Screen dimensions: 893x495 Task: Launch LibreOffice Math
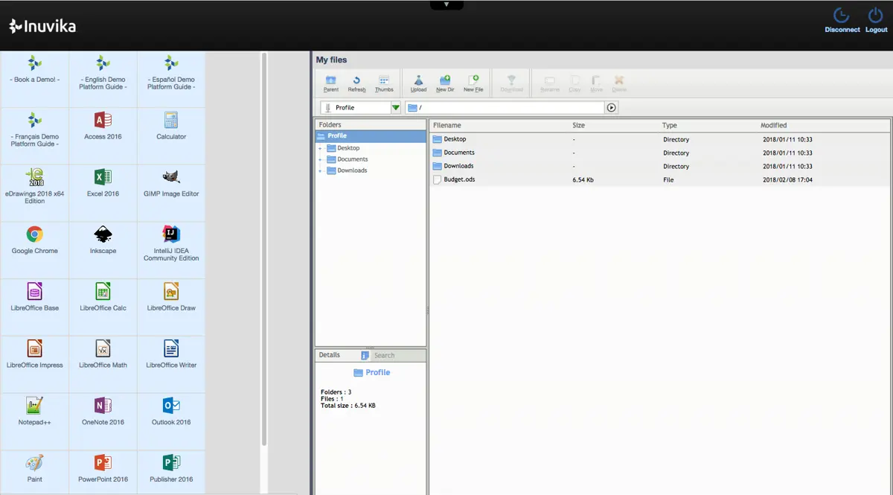point(103,365)
